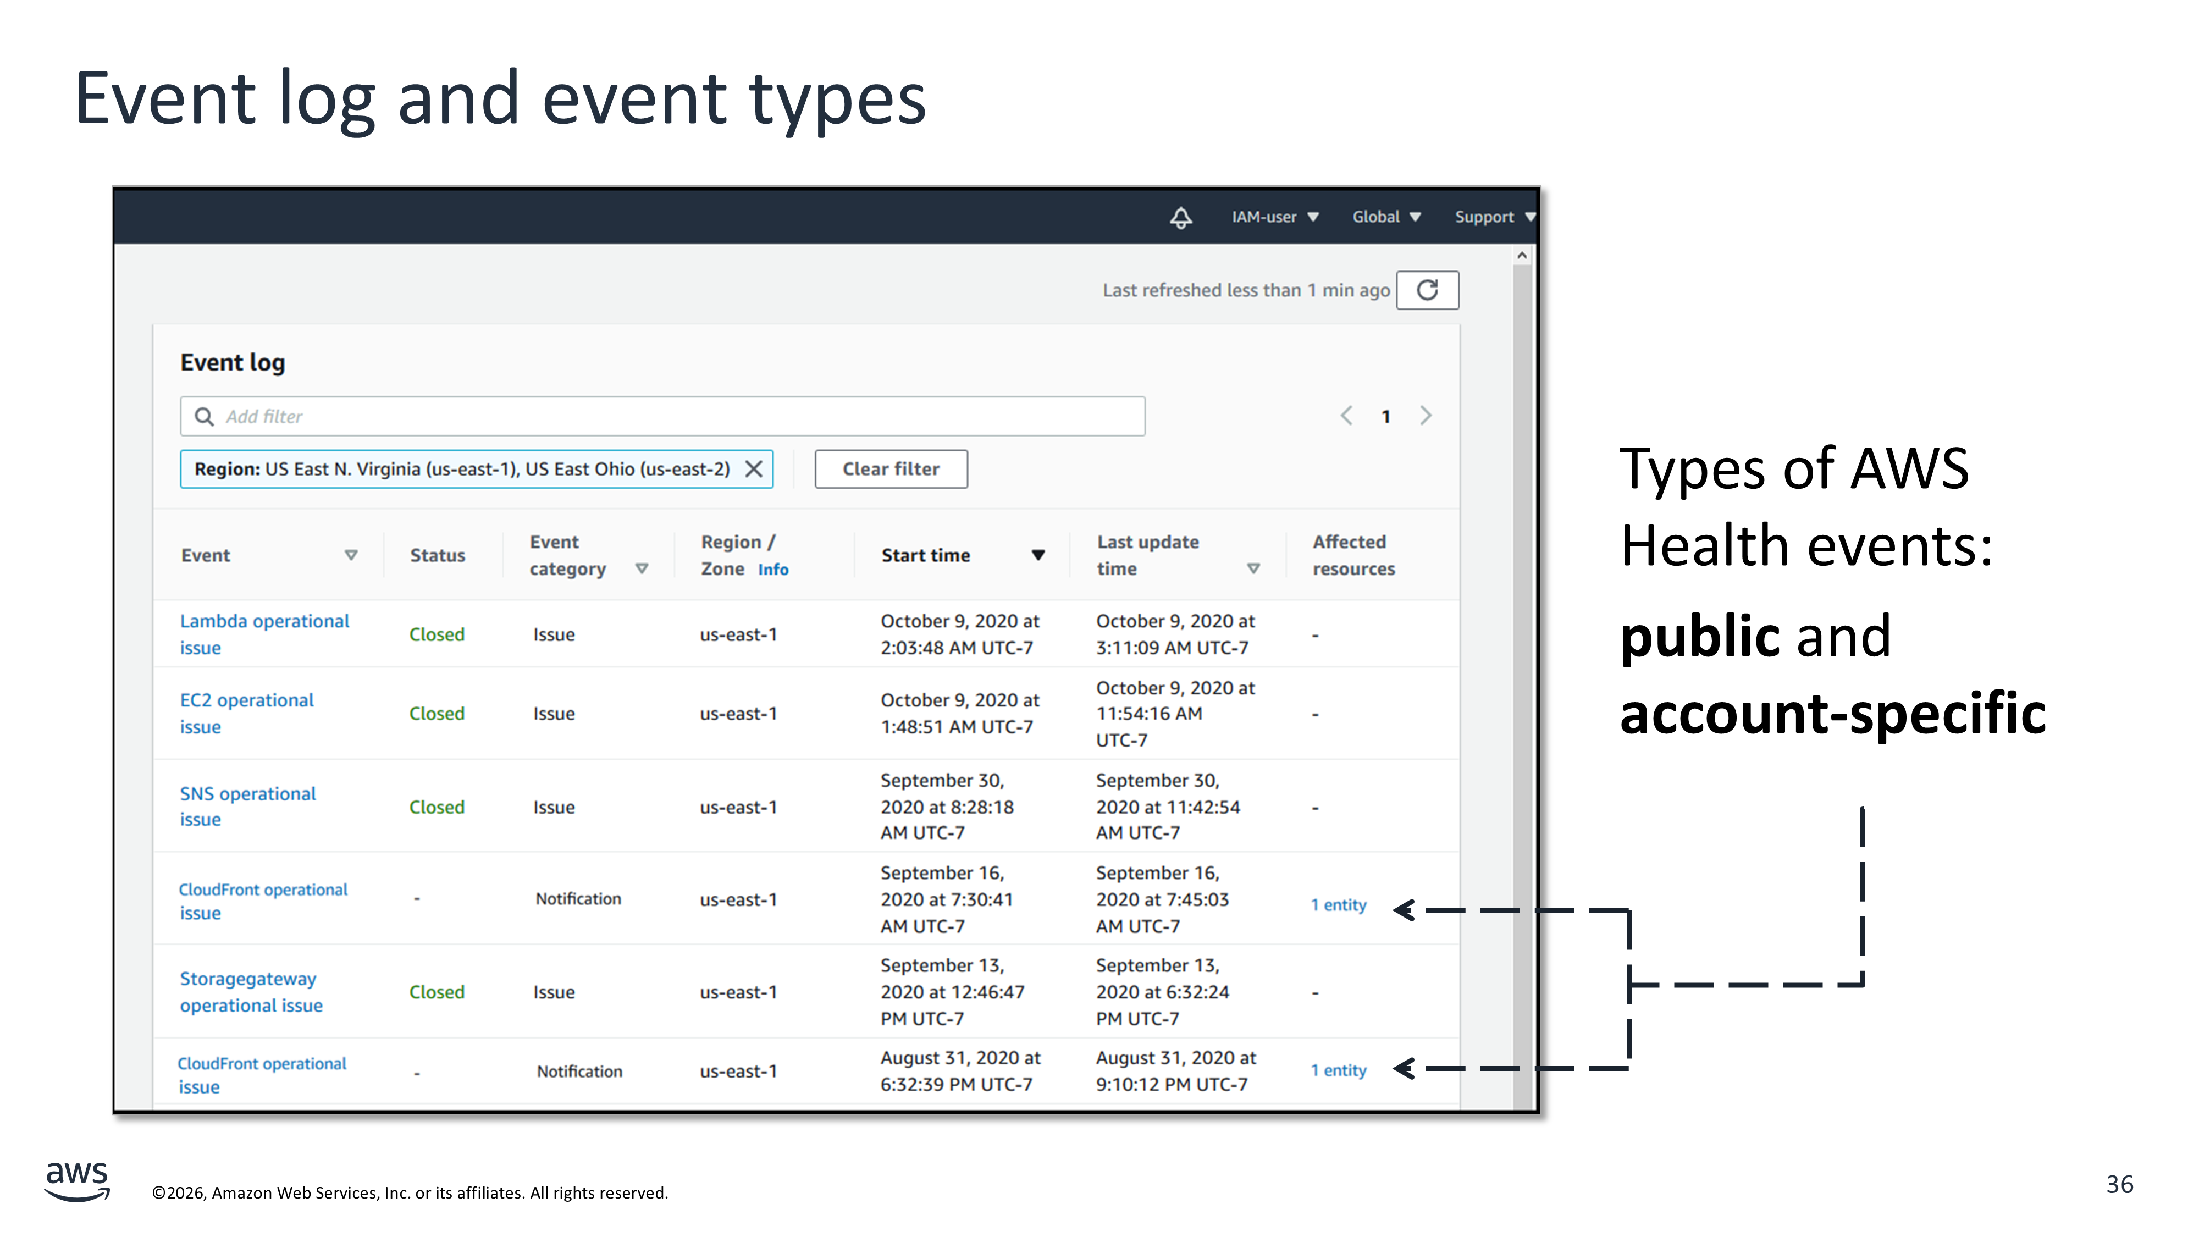Screen dimensions: 2199x1237
Task: Open the Support dropdown menu
Action: (x=1493, y=217)
